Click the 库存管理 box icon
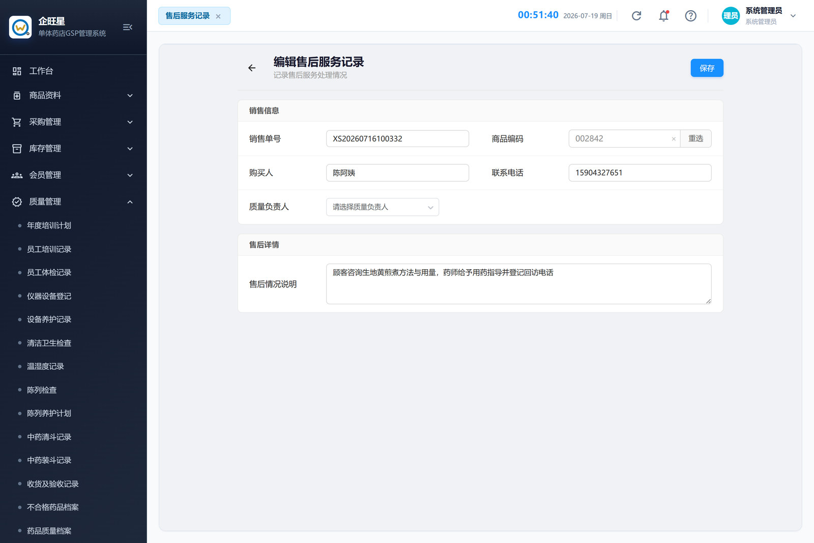The width and height of the screenshot is (814, 543). (x=17, y=149)
